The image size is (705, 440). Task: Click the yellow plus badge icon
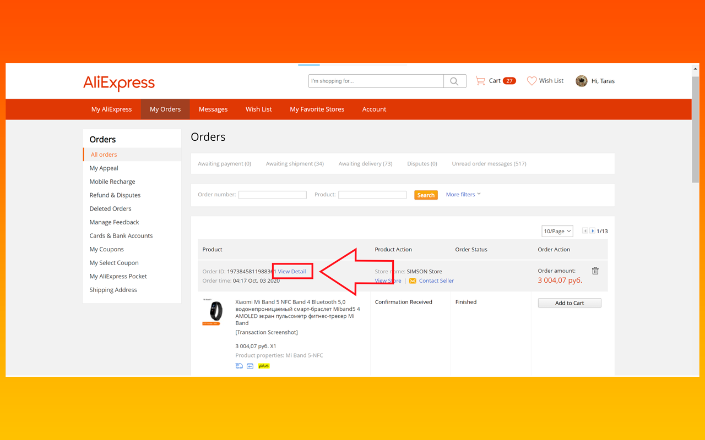click(x=264, y=366)
